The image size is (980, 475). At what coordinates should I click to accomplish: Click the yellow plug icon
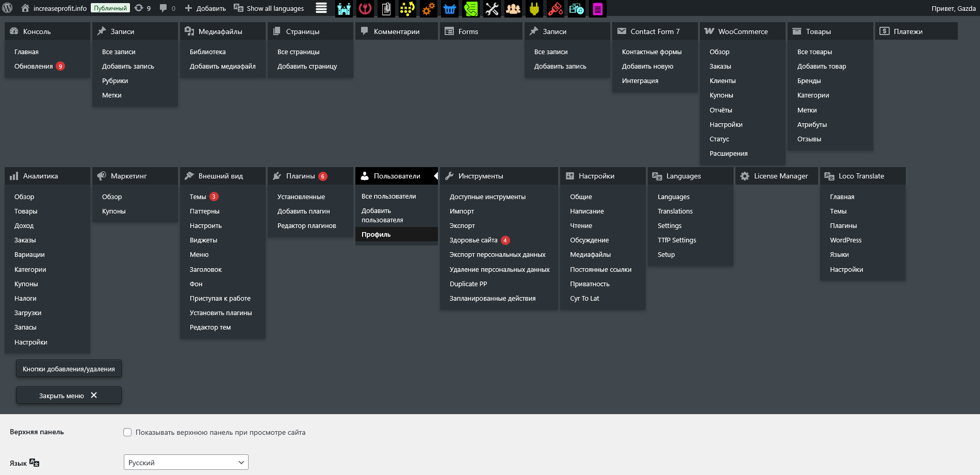pyautogui.click(x=534, y=8)
